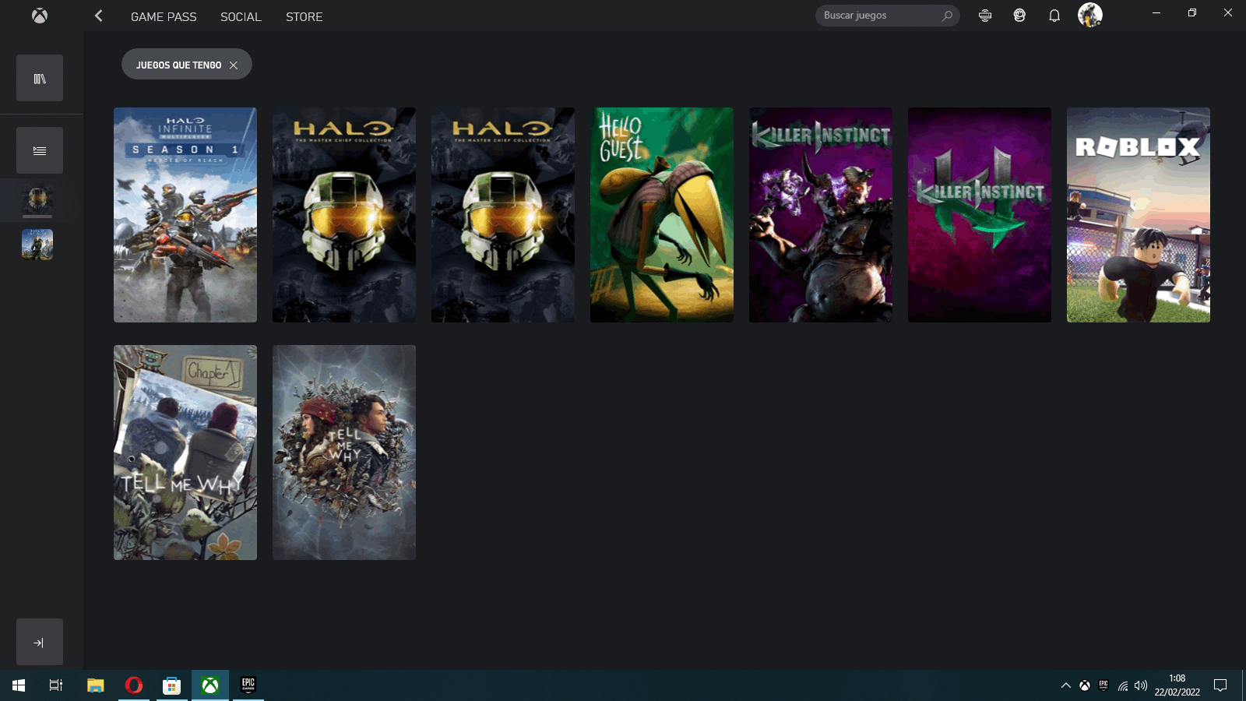Click the Buscar juegos search field
Screen dimensions: 1246x701
pos(887,16)
